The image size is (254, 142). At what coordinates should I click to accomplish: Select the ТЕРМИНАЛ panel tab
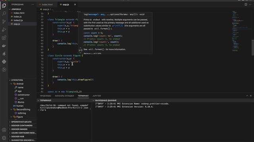[x=83, y=96]
